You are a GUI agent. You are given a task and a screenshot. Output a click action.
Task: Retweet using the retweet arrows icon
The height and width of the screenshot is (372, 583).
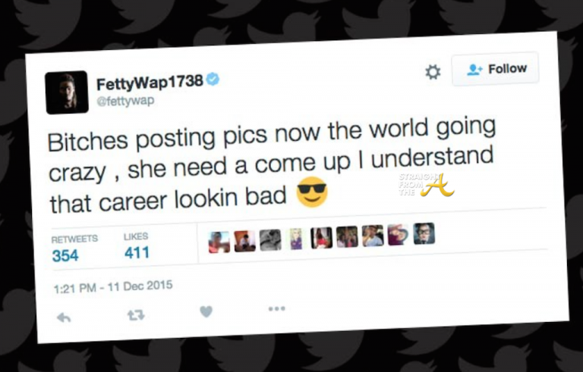coord(136,315)
